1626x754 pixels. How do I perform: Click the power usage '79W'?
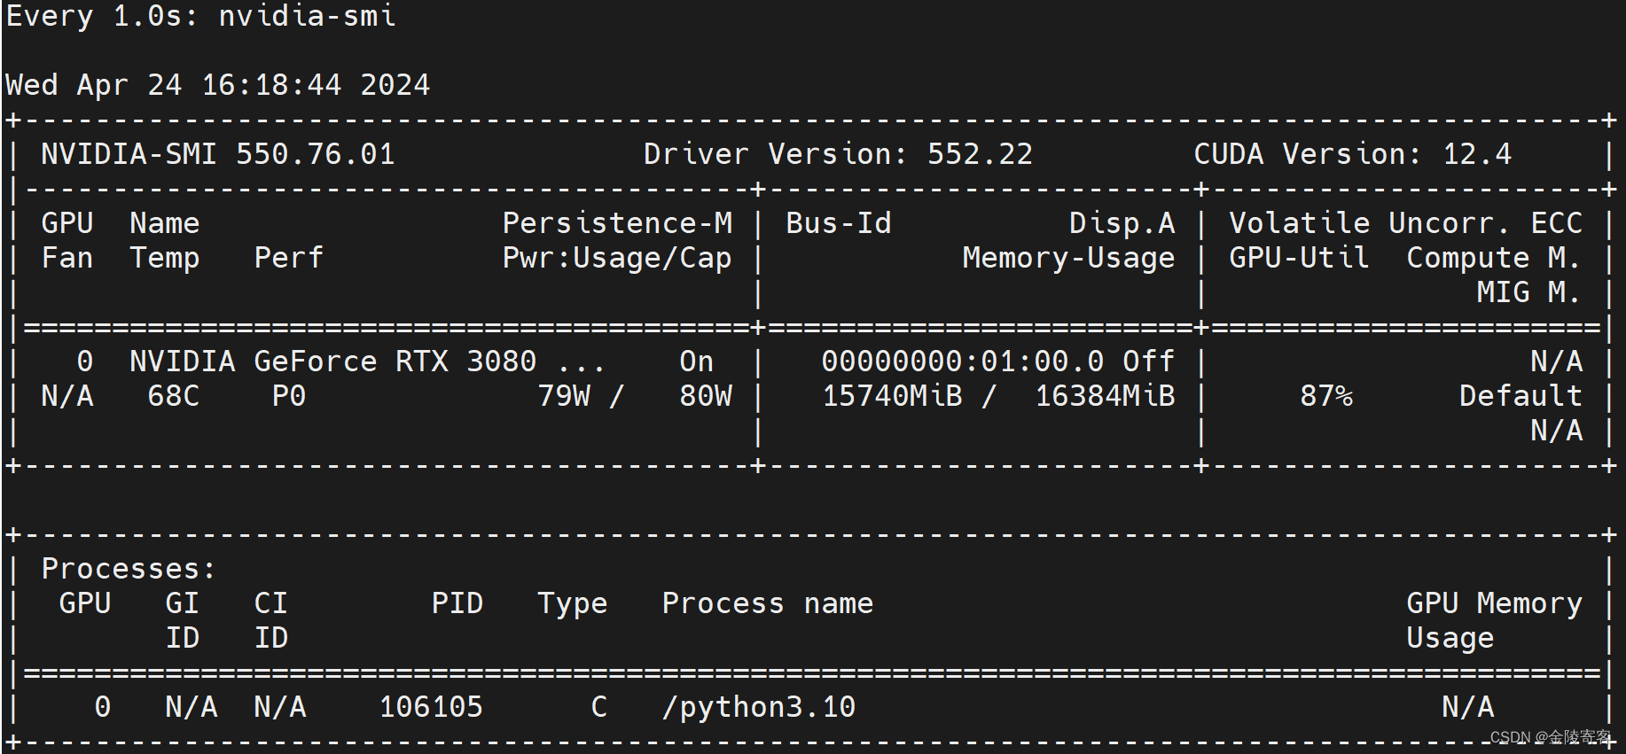pos(564,396)
